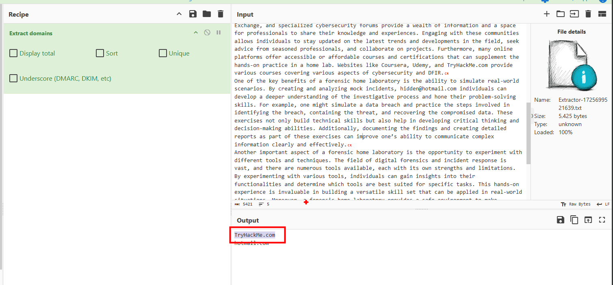Screen dimensions: 613x285
Task: Copy the output to clipboard
Action: (x=574, y=220)
